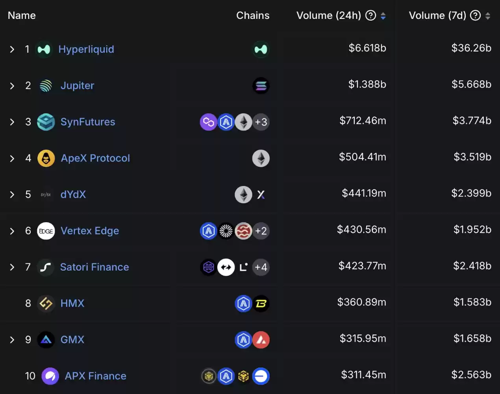
Task: Expand the Satori Finance row
Action: pyautogui.click(x=12, y=267)
